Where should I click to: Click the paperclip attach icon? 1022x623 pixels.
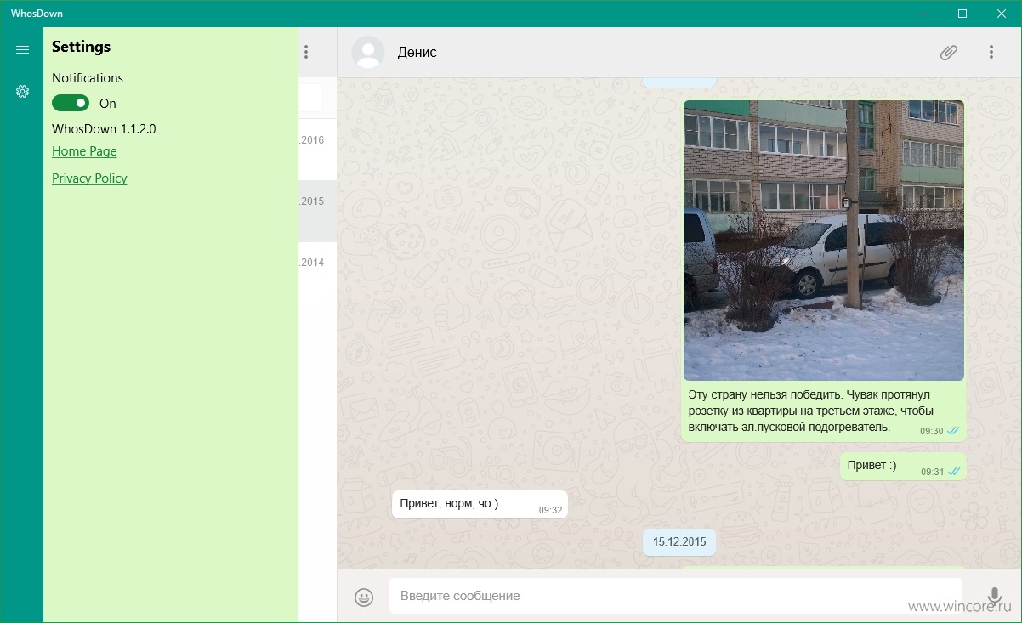949,53
